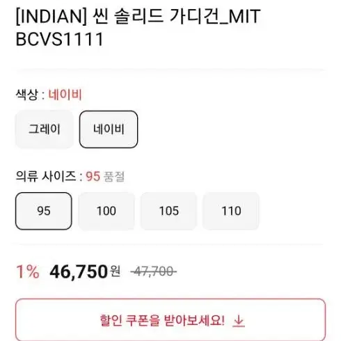This screenshot has height=341, width=341.
Task: Select the 네이비 color option
Action: coord(109,129)
